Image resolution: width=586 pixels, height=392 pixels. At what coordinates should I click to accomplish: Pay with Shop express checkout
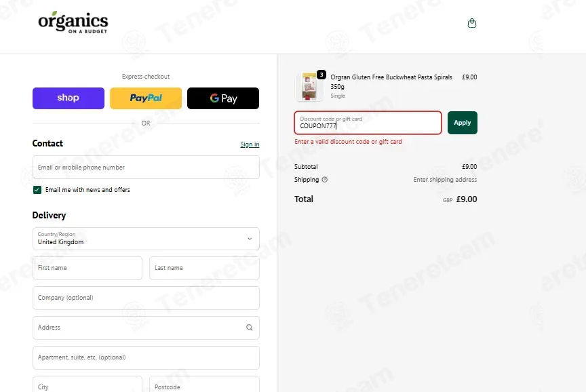[69, 98]
